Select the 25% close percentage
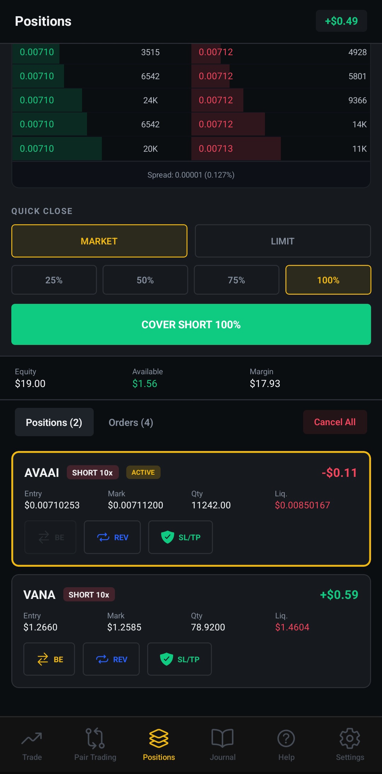 pos(54,280)
